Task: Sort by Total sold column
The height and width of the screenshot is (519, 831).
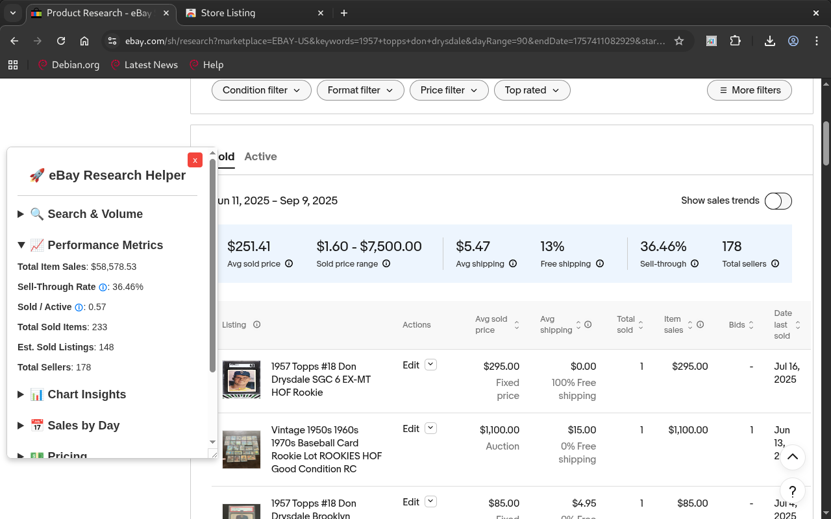Action: (x=641, y=325)
